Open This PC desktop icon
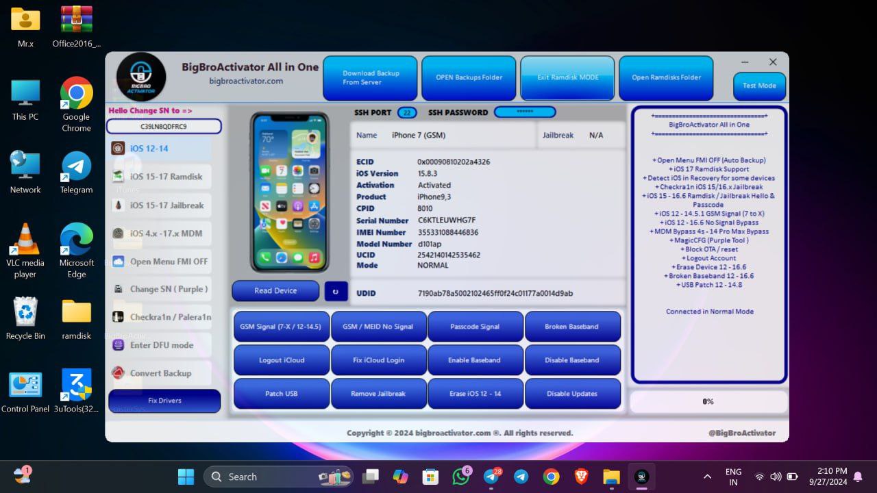Viewport: 877px width, 493px height. tap(25, 100)
